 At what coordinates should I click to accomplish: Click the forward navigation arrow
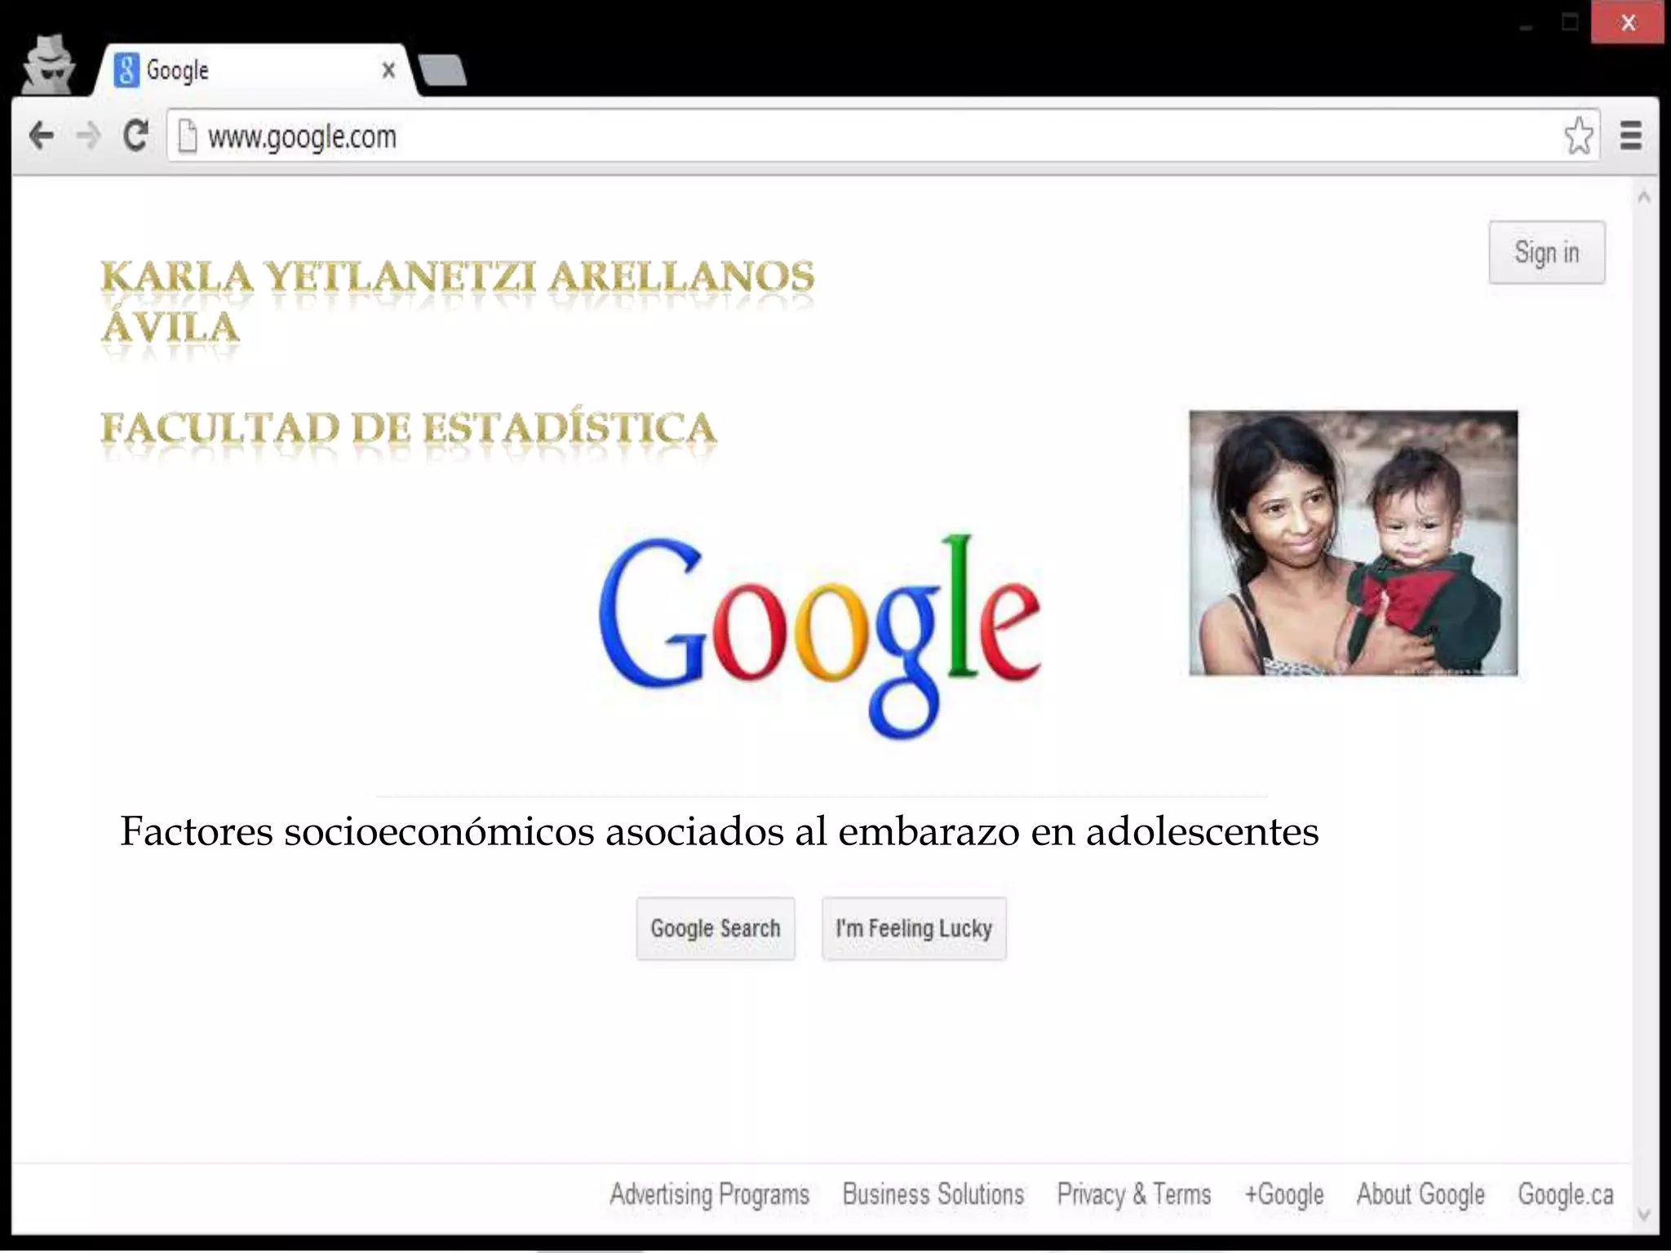click(88, 135)
